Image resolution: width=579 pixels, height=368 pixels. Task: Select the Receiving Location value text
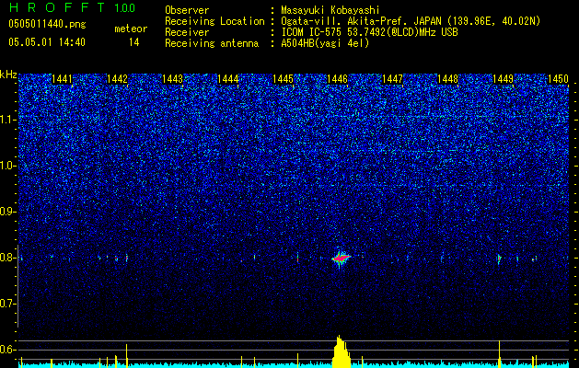coord(411,21)
